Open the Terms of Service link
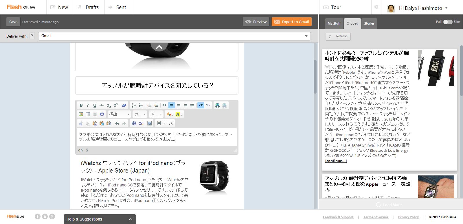463x224 pixels. (376, 217)
